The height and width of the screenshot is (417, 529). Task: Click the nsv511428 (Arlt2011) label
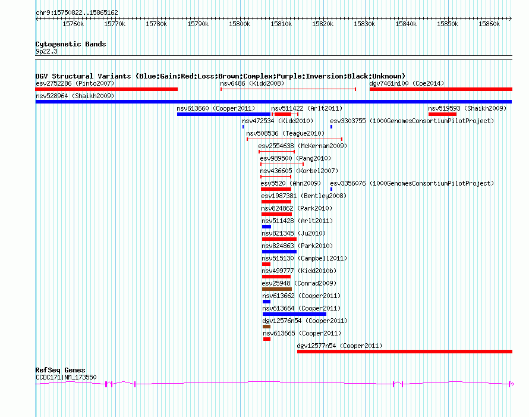(297, 221)
